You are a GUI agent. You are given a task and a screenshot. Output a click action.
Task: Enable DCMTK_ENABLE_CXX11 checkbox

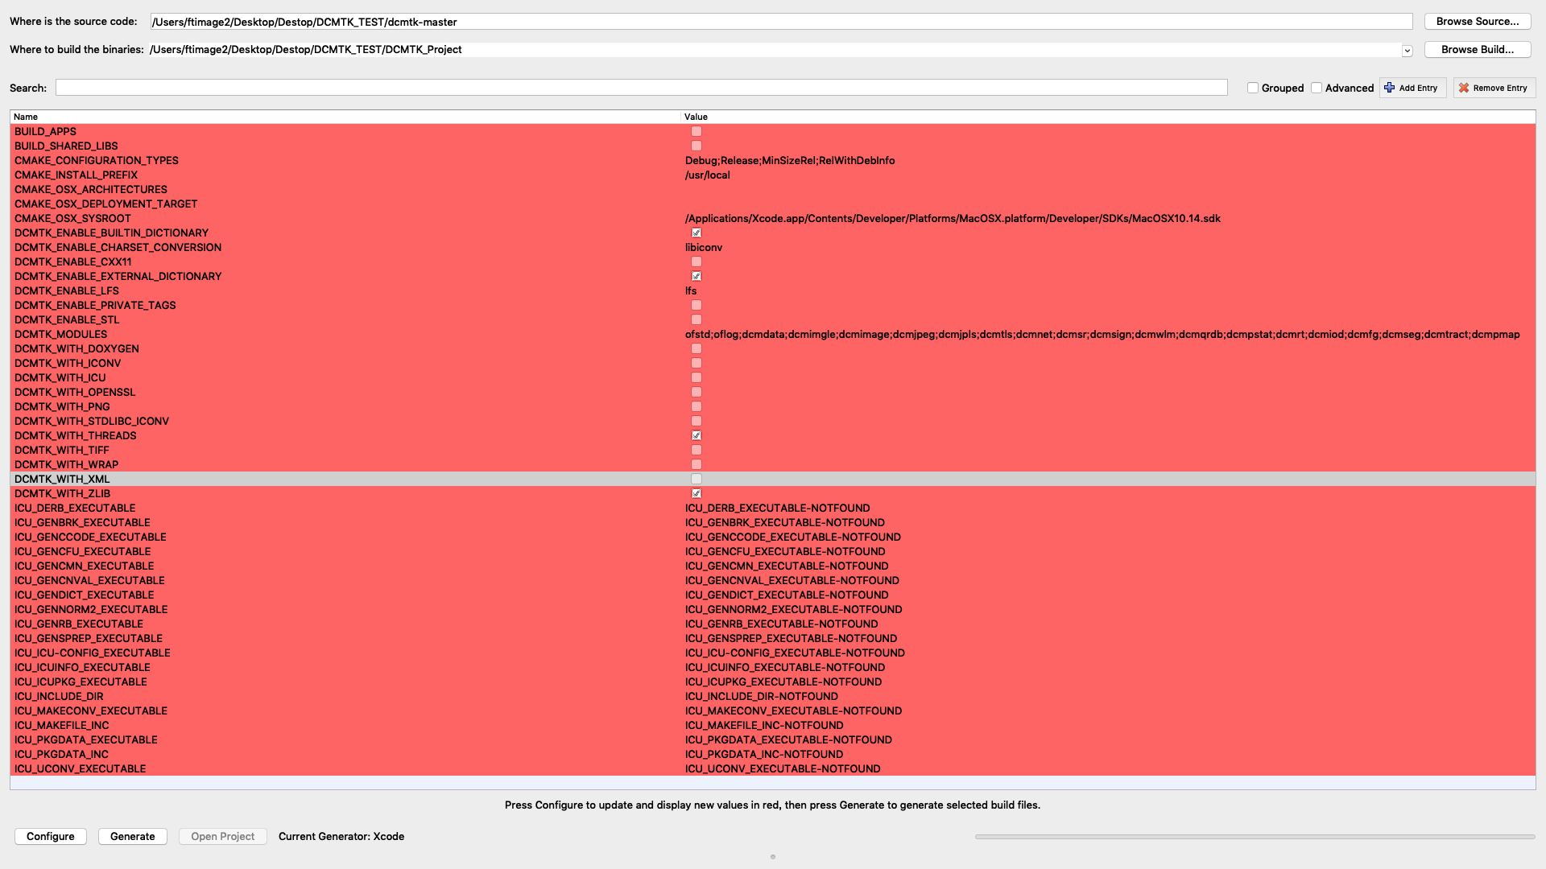tap(697, 262)
